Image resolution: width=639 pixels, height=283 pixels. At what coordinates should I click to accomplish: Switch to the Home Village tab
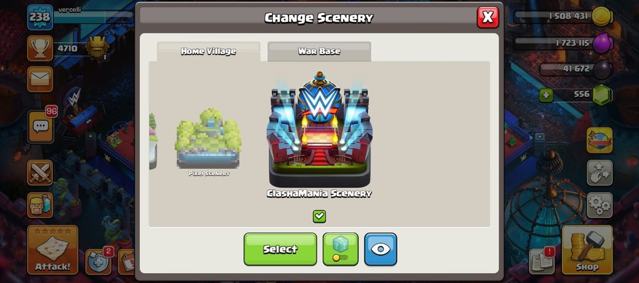pyautogui.click(x=208, y=52)
